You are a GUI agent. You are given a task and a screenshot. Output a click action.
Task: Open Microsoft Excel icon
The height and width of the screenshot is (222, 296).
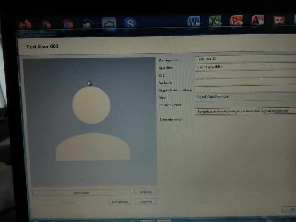215,21
